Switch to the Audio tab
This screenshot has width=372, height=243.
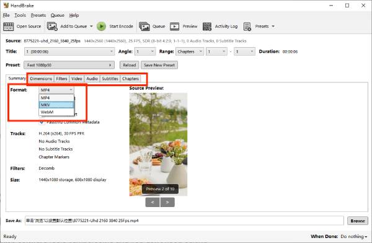pyautogui.click(x=92, y=79)
